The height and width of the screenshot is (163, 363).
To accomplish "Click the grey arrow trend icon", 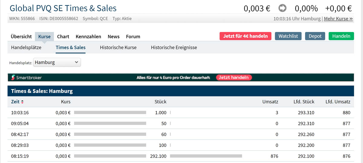I will pyautogui.click(x=283, y=8).
